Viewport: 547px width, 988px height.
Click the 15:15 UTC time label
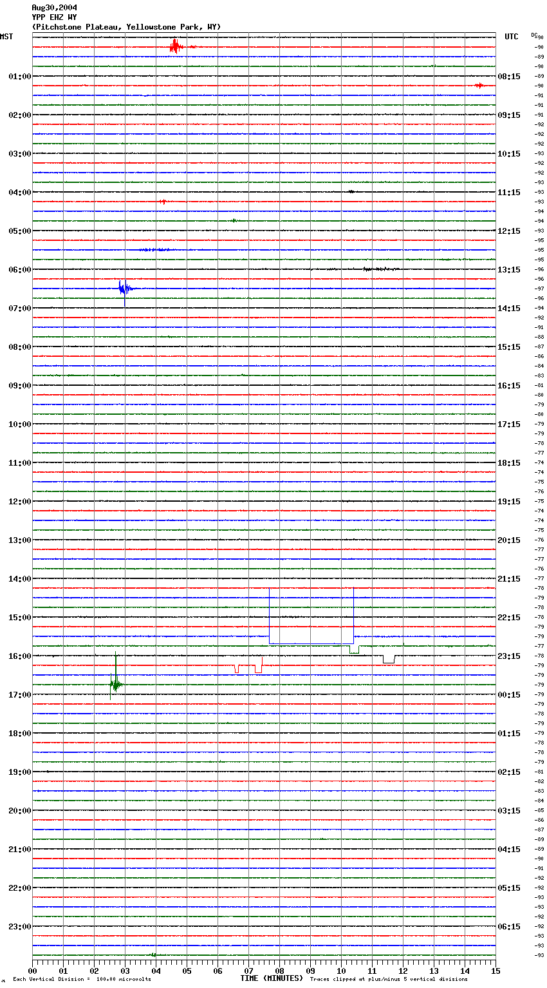pyautogui.click(x=509, y=347)
